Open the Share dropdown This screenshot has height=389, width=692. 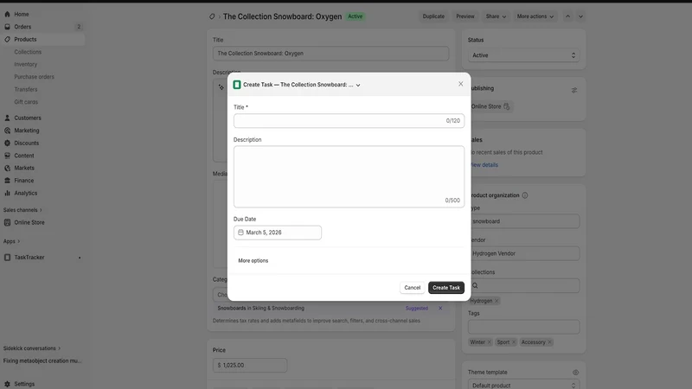pyautogui.click(x=496, y=16)
